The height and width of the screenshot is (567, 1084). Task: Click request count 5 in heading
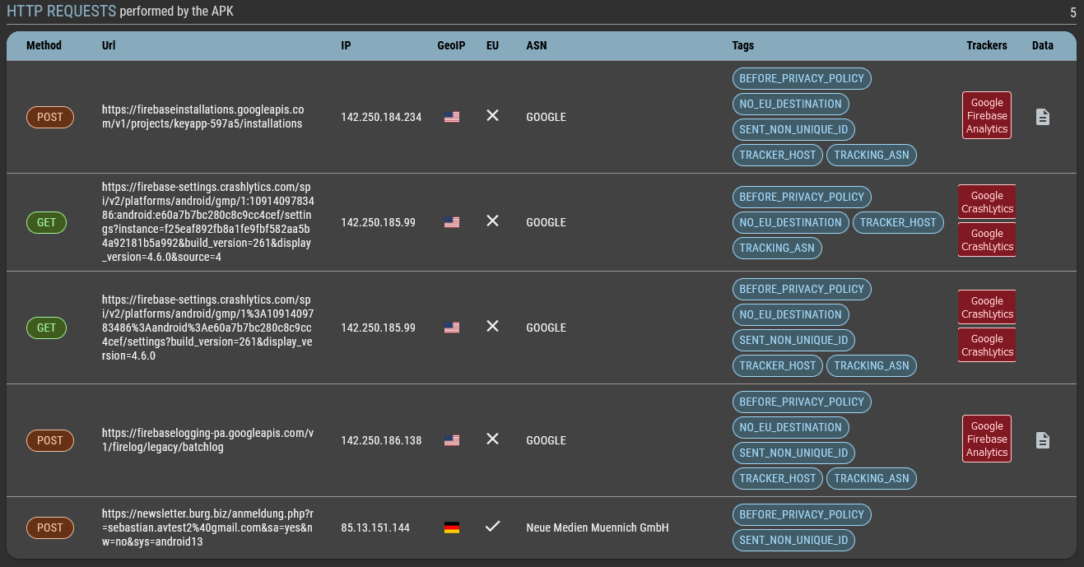[1072, 12]
